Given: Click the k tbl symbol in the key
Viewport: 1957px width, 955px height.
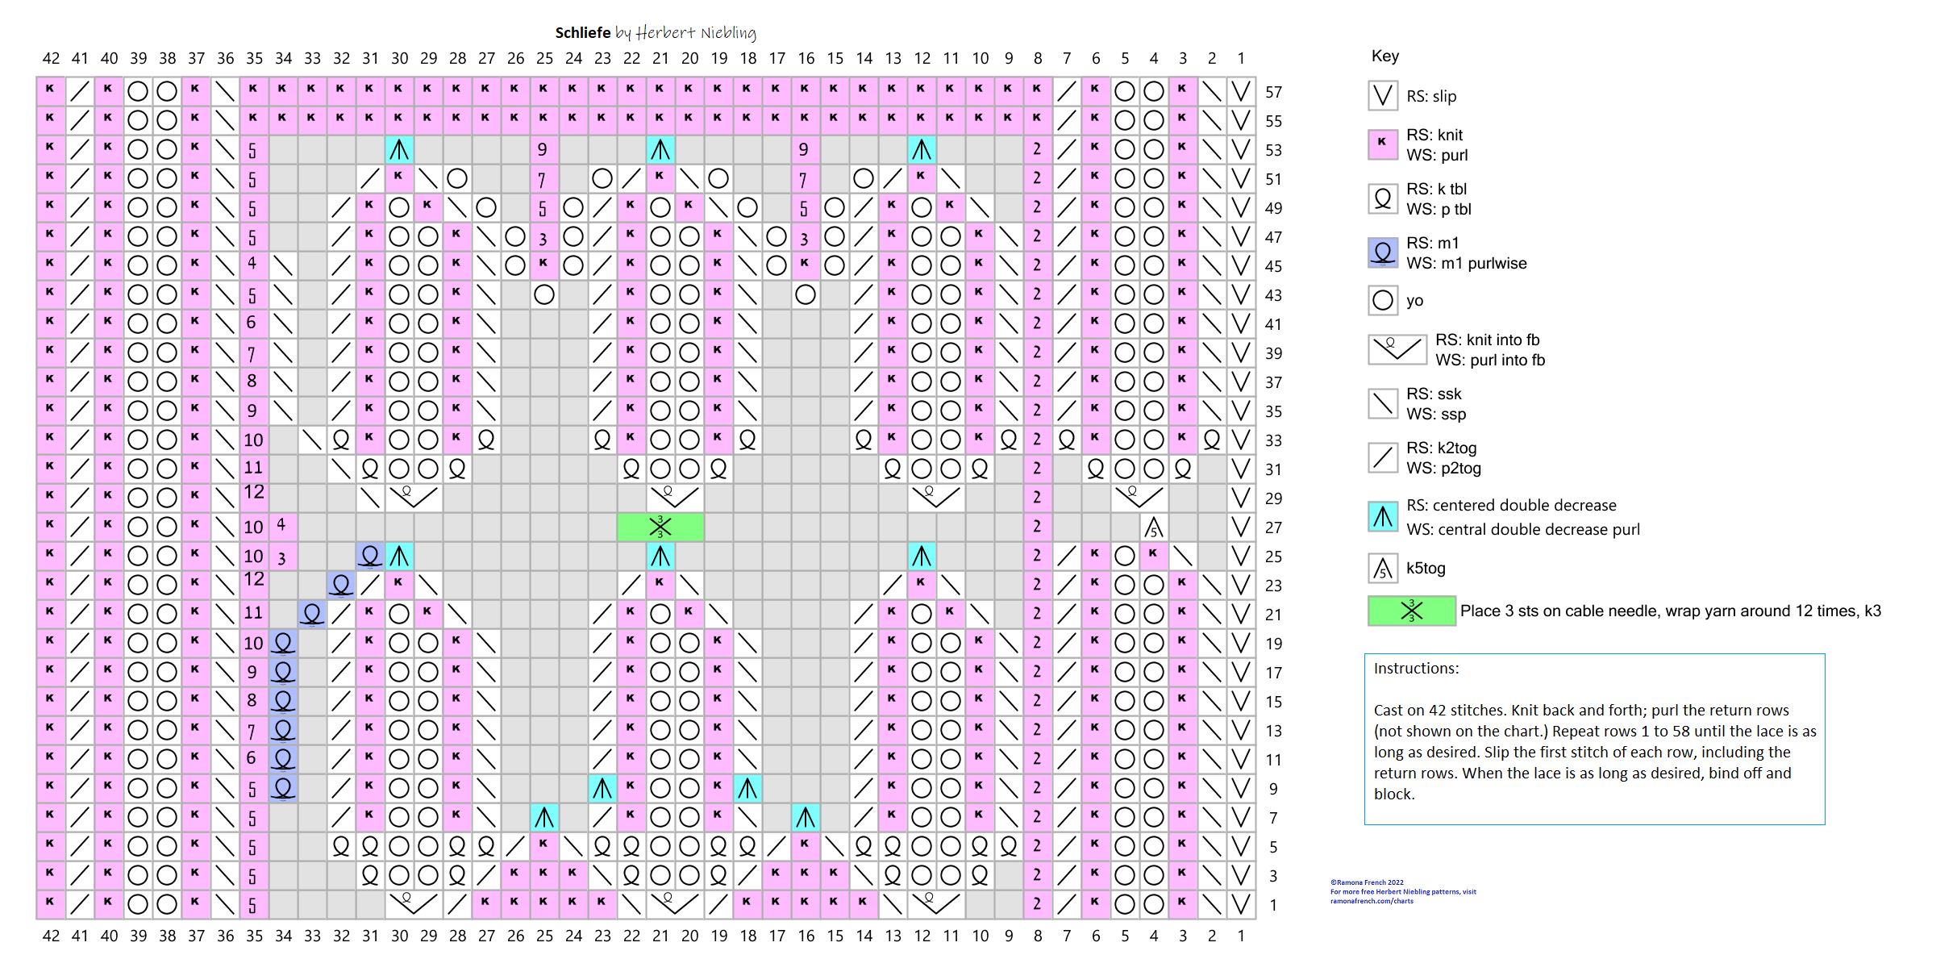Looking at the screenshot, I should [x=1382, y=198].
